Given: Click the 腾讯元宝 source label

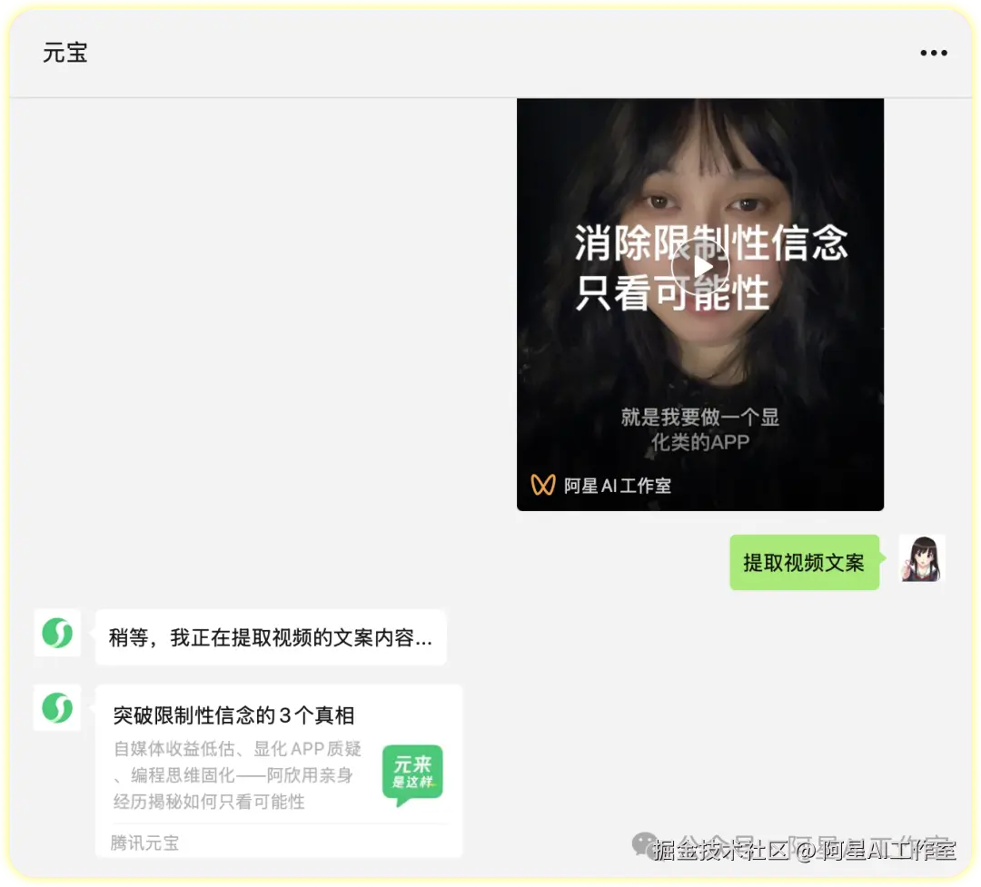Looking at the screenshot, I should point(144,843).
